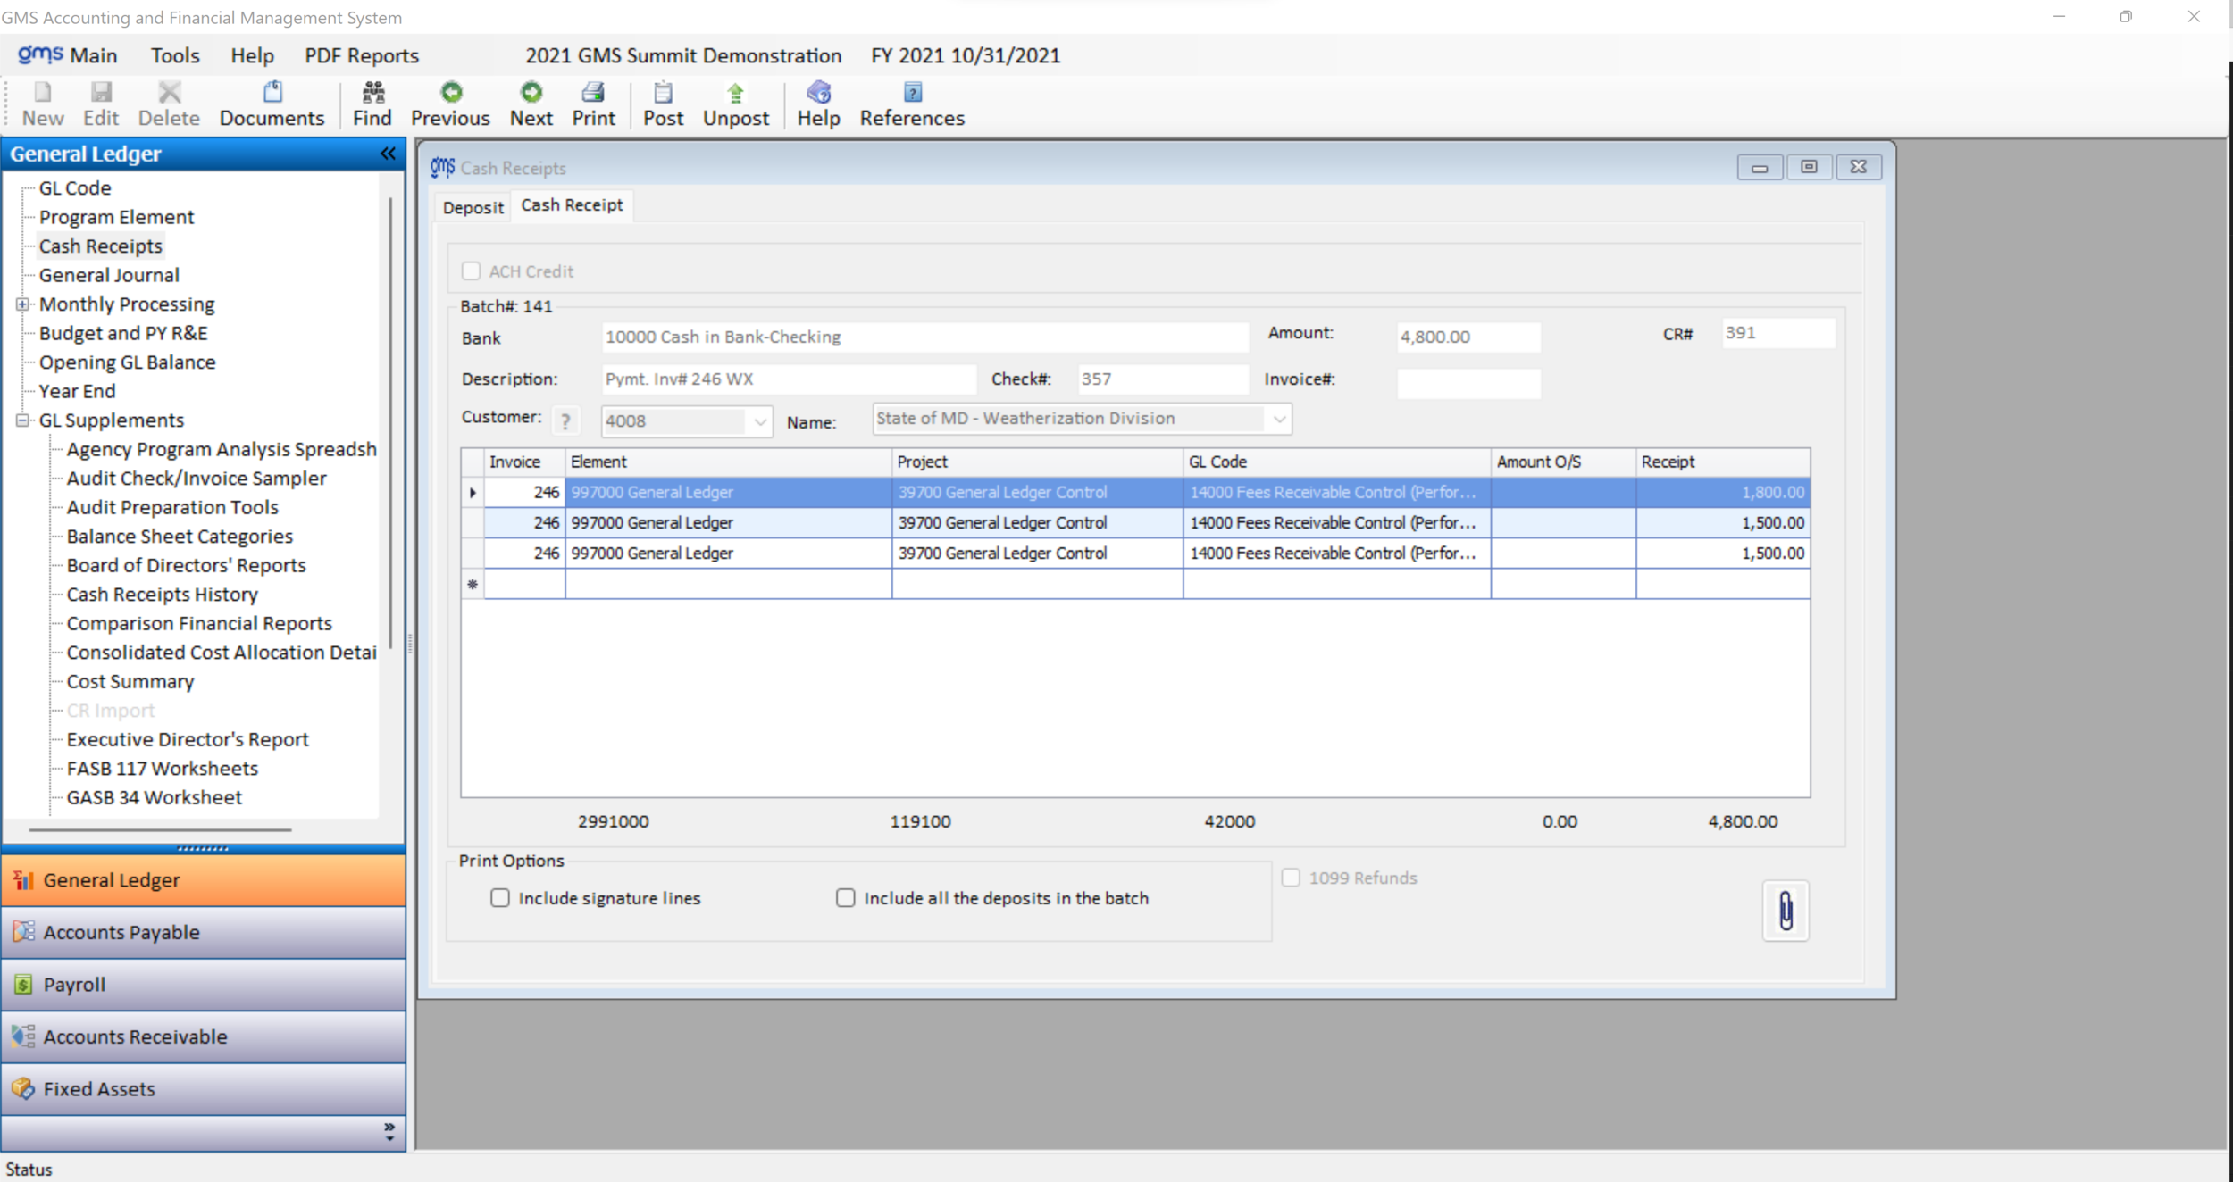This screenshot has width=2233, height=1182.
Task: Enable Include signature lines checkbox
Action: [x=500, y=898]
